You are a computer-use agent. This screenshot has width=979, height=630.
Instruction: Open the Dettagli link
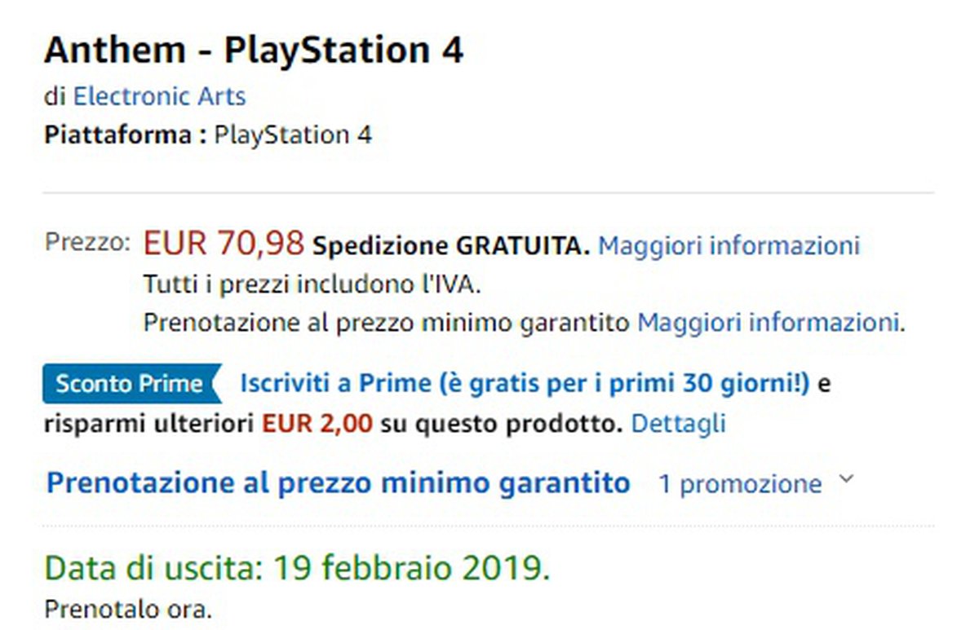coord(679,424)
